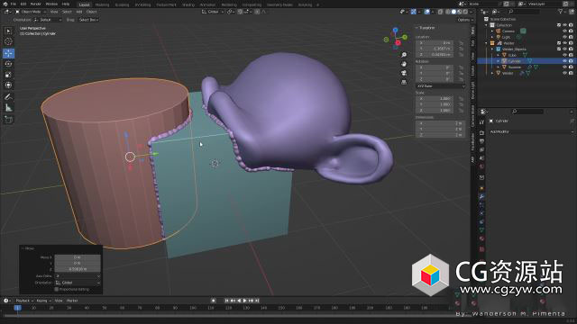Open Orientation Global dropdown in Move panel

click(x=78, y=283)
